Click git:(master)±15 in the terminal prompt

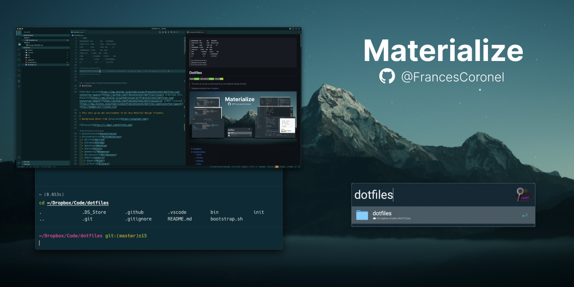(x=126, y=236)
